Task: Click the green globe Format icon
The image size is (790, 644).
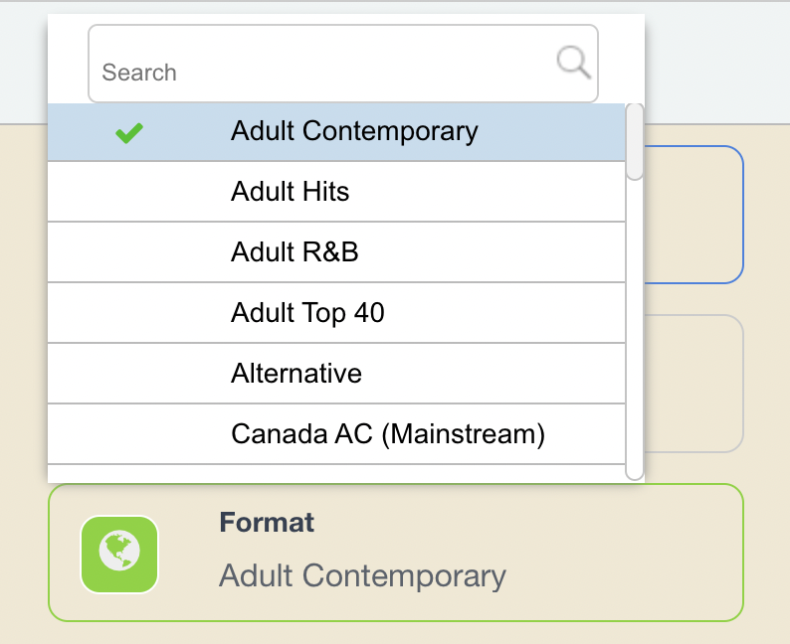Action: point(119,555)
